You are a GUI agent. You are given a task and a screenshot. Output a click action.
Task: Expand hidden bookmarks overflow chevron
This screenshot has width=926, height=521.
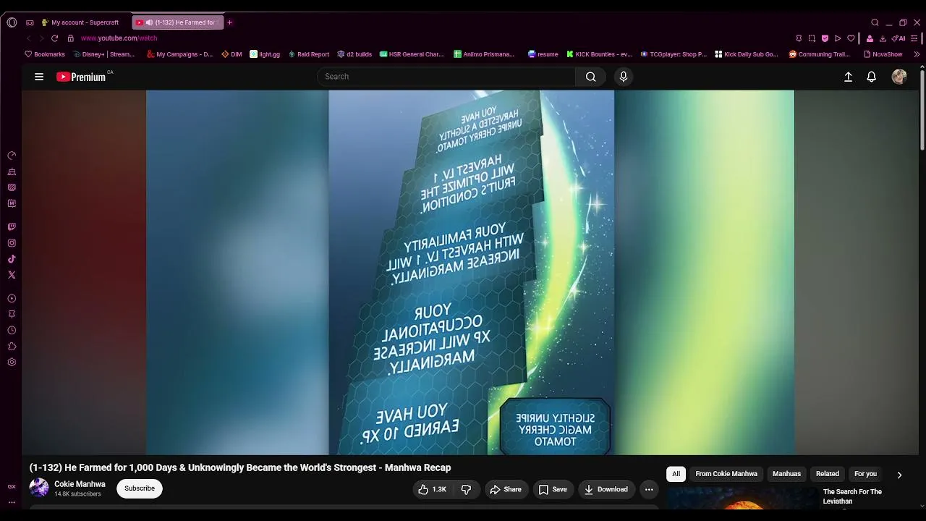(x=917, y=54)
